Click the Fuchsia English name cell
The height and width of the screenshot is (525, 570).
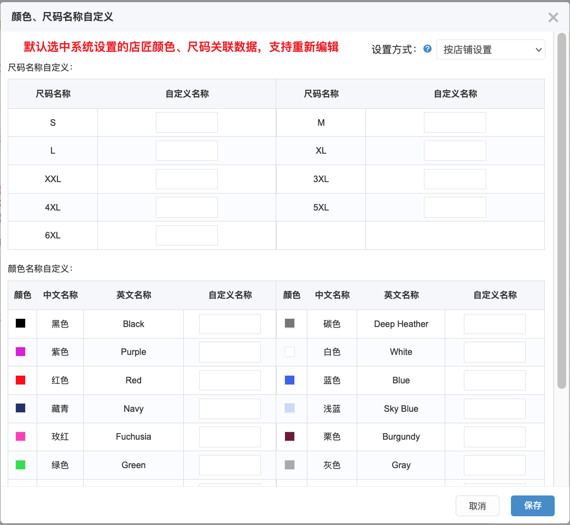pos(133,437)
